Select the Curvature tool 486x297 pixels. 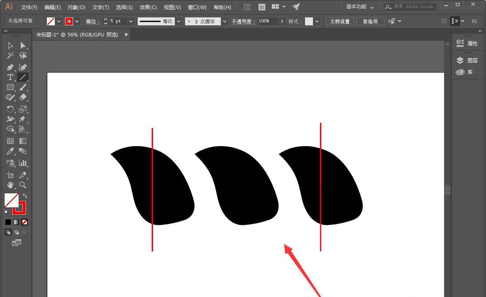(x=23, y=67)
